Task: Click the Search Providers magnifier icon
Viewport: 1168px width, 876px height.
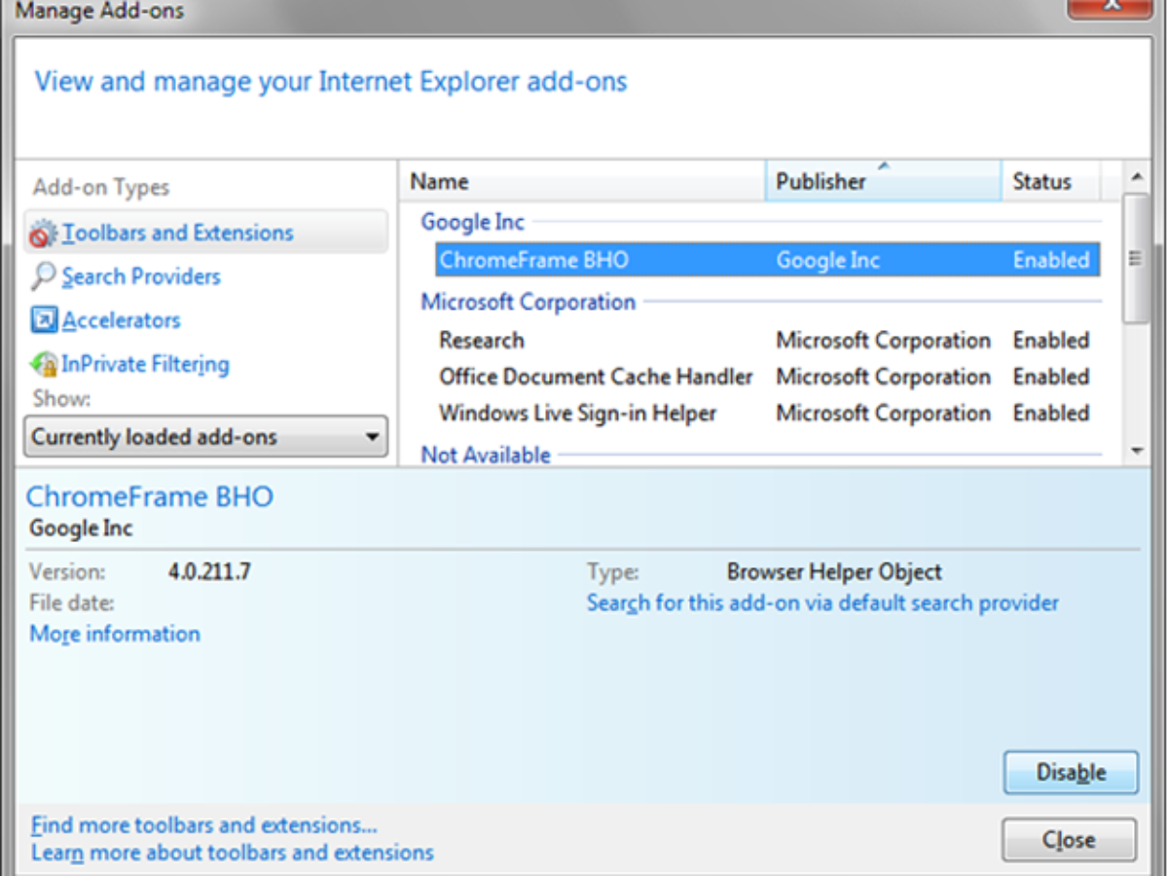Action: click(44, 277)
